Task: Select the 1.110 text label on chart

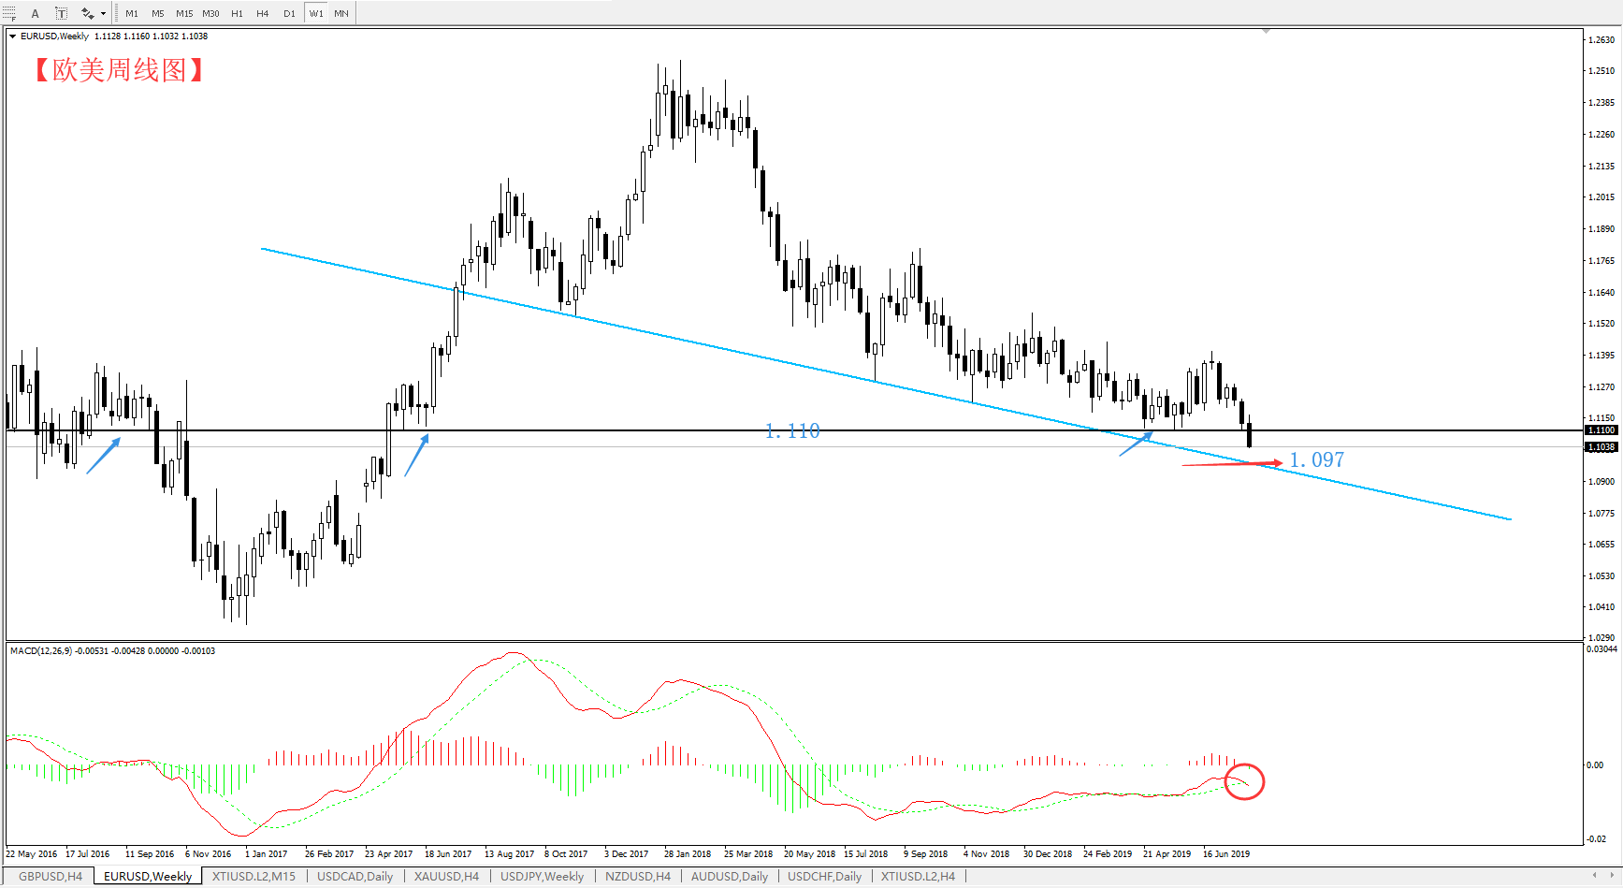Action: (792, 431)
